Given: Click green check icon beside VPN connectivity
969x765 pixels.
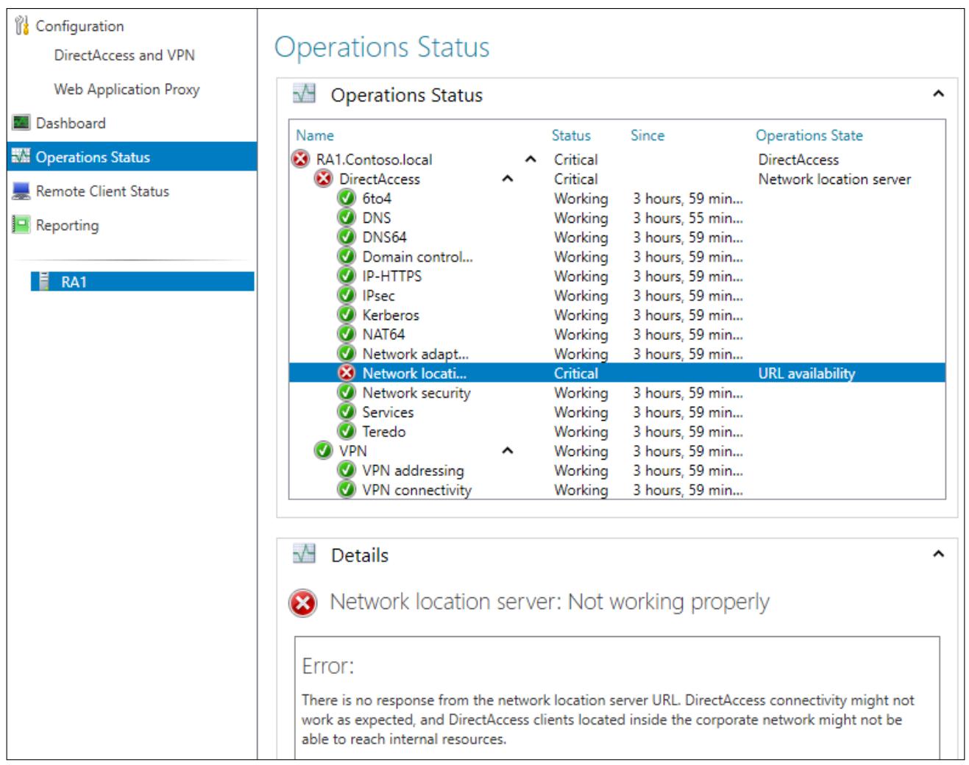Looking at the screenshot, I should pyautogui.click(x=347, y=489).
